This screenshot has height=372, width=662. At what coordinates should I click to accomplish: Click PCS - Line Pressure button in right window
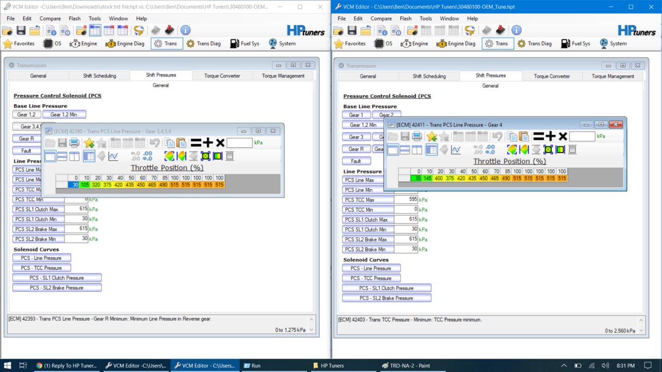371,268
